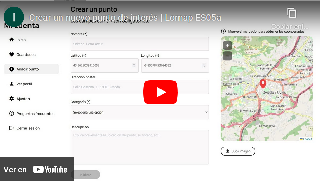Click Ciudad Naranco label on map
This screenshot has width=320, height=183.
[261, 76]
